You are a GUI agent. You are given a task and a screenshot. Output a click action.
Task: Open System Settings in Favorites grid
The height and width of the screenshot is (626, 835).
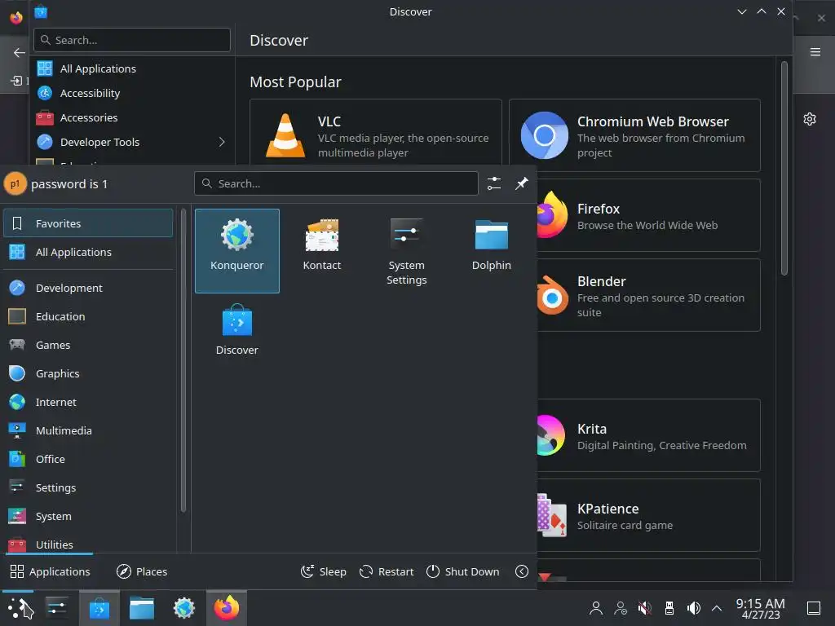click(x=406, y=251)
